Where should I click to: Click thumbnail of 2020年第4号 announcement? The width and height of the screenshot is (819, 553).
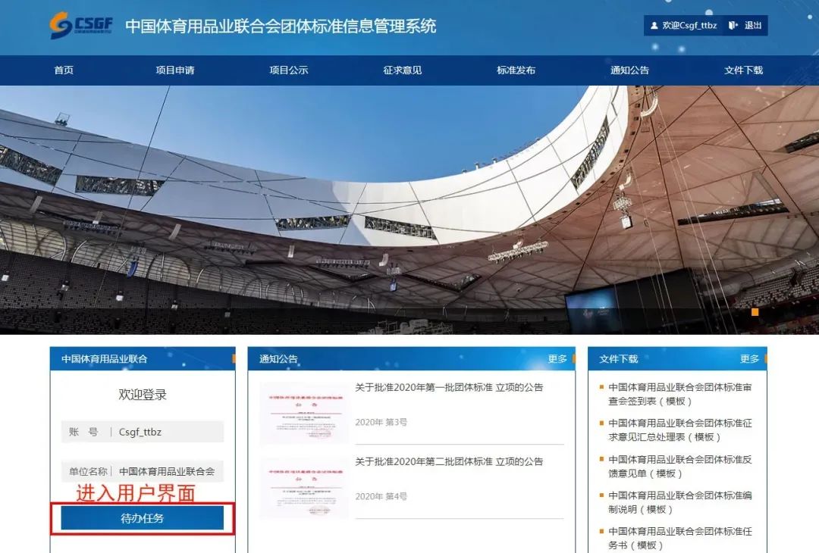(305, 487)
